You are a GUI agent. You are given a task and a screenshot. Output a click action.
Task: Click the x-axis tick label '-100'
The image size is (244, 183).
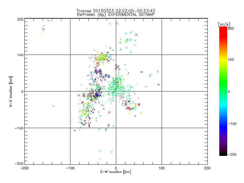tap(70, 168)
